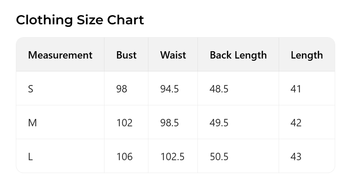Click bust value 106 for size L
The height and width of the screenshot is (183, 354).
pos(124,157)
